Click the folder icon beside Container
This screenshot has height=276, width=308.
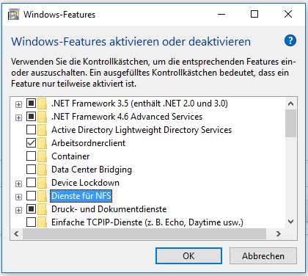click(42, 156)
